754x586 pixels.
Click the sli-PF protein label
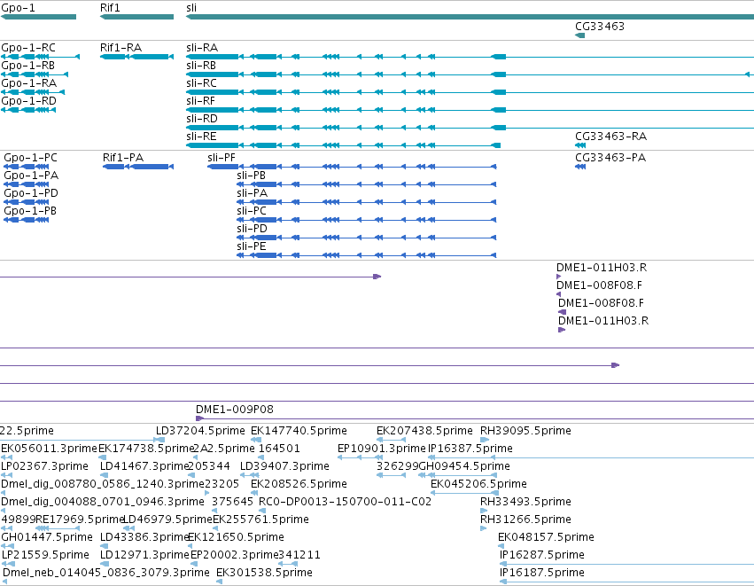pyautogui.click(x=222, y=158)
